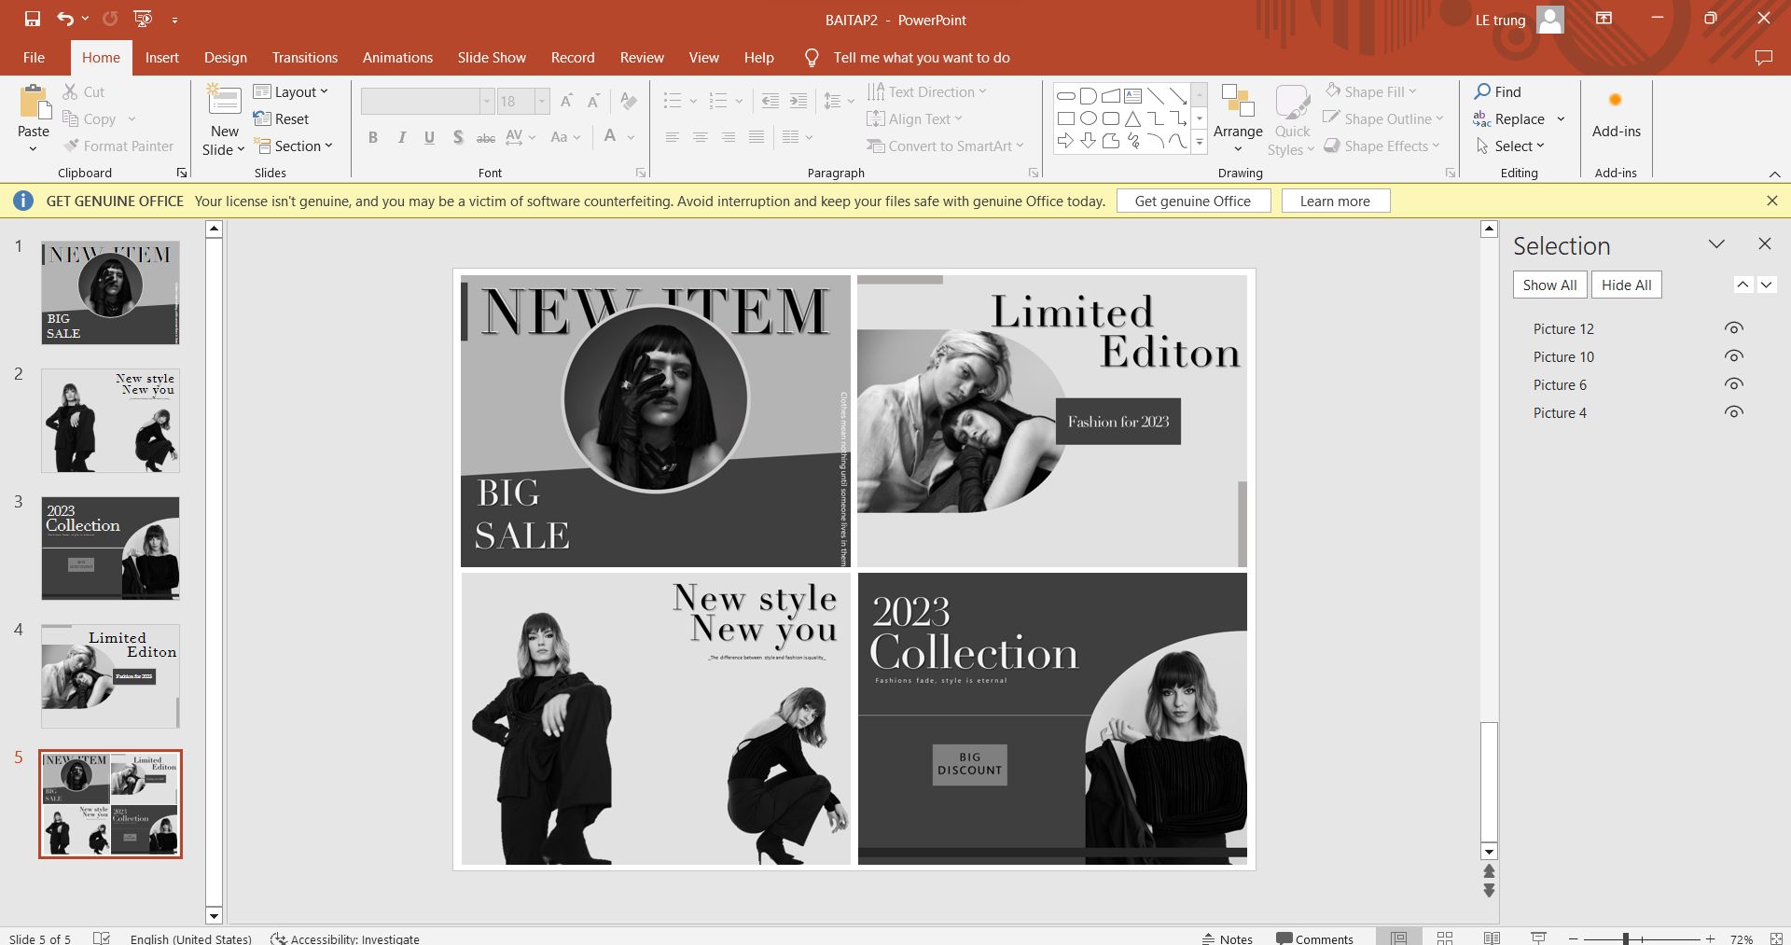Image resolution: width=1791 pixels, height=945 pixels.
Task: Click the zoom in plus button
Action: tap(1710, 938)
